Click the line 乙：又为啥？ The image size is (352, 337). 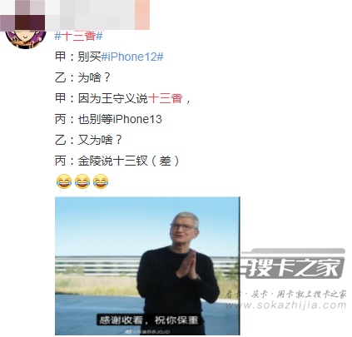click(88, 140)
